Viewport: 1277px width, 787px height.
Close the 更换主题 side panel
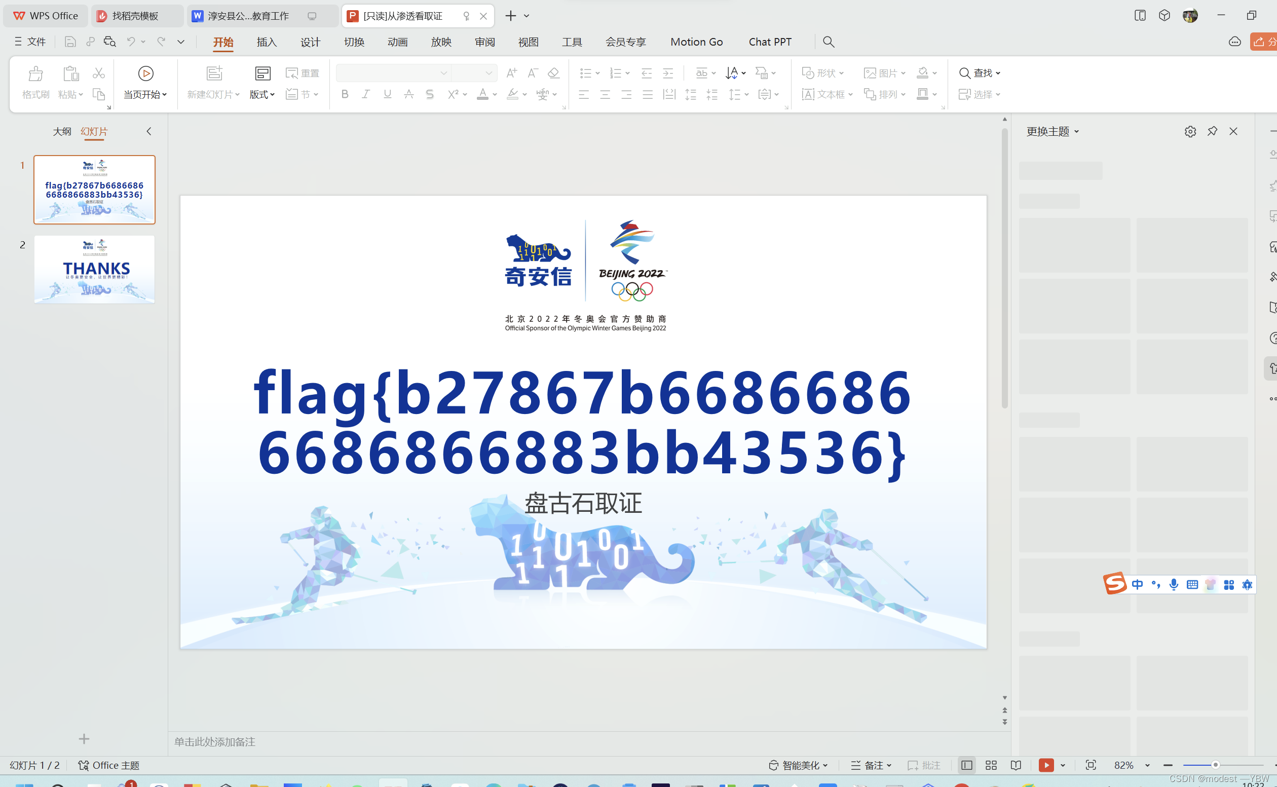(1233, 131)
